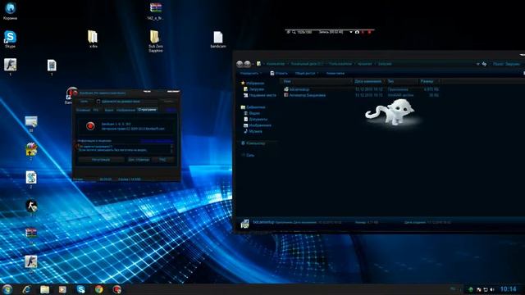
Task: Select the Counter-Strike shortcut below the Skype icon
Action: click(10, 66)
